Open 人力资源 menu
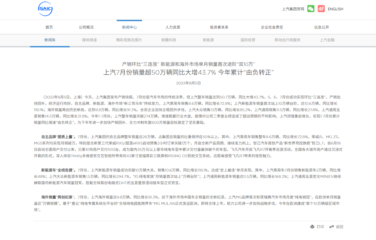 [173, 27]
